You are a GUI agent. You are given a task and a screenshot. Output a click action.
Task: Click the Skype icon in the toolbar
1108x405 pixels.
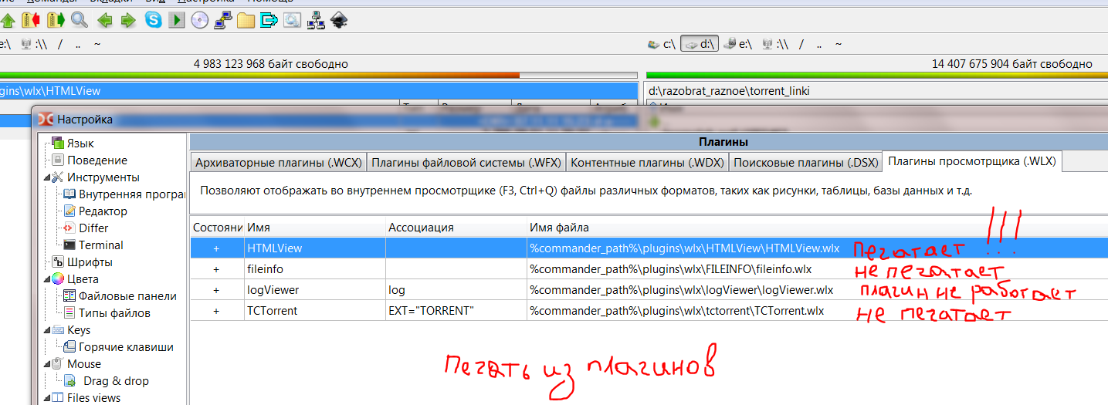(154, 21)
